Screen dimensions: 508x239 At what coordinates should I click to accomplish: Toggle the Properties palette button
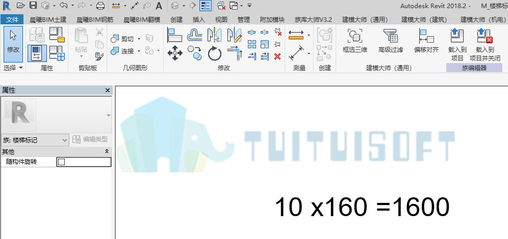(x=37, y=53)
